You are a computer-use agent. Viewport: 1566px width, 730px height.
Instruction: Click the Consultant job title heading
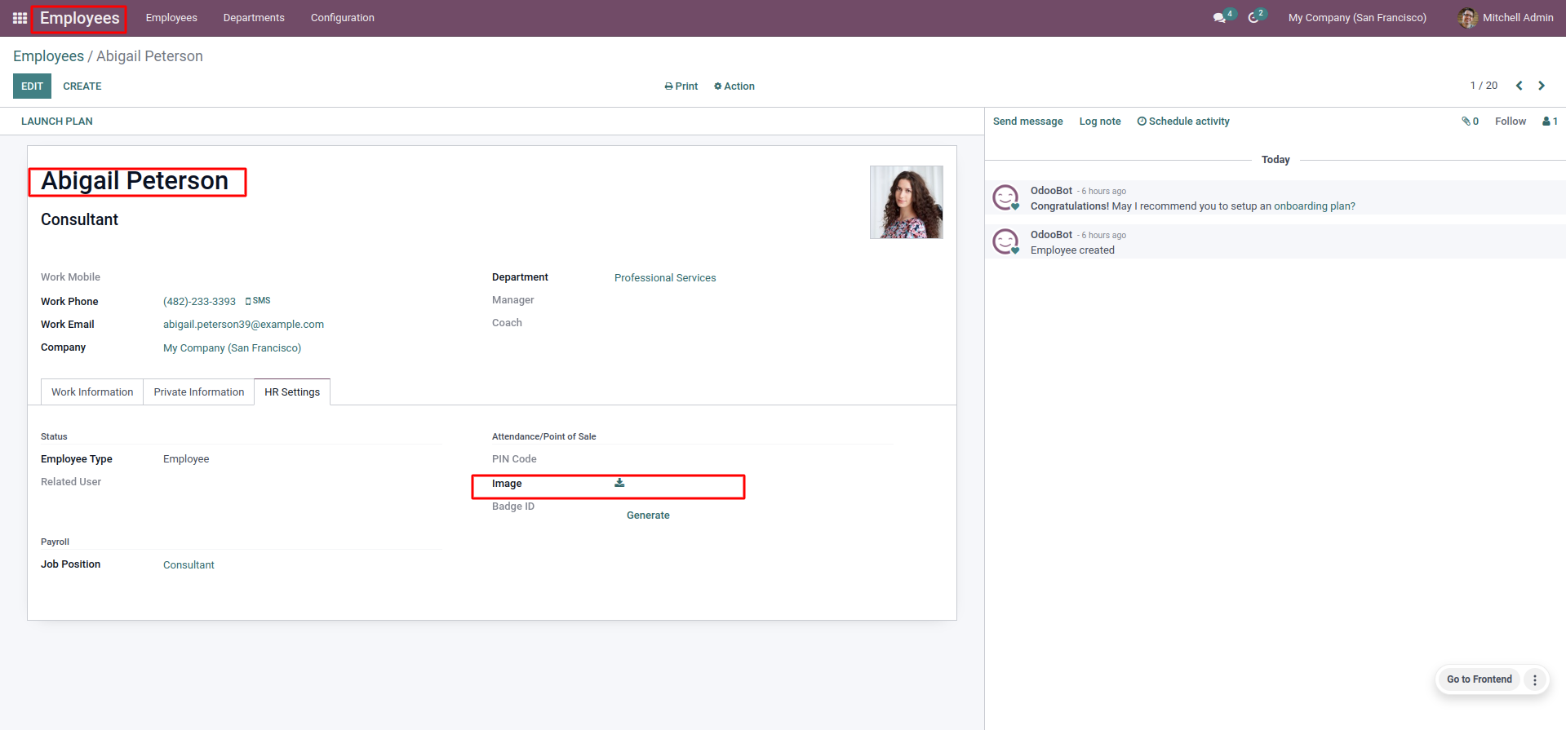click(x=79, y=220)
